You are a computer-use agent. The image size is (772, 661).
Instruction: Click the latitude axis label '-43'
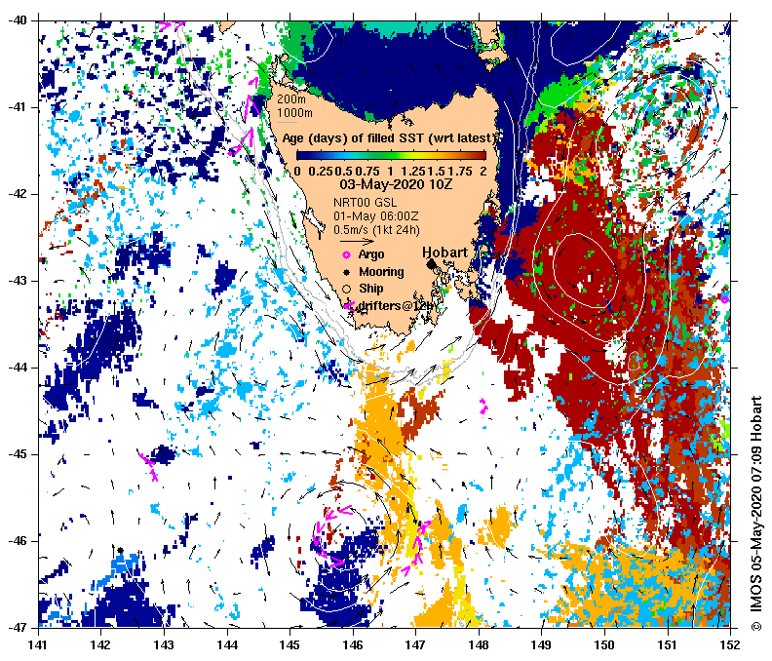tap(17, 281)
